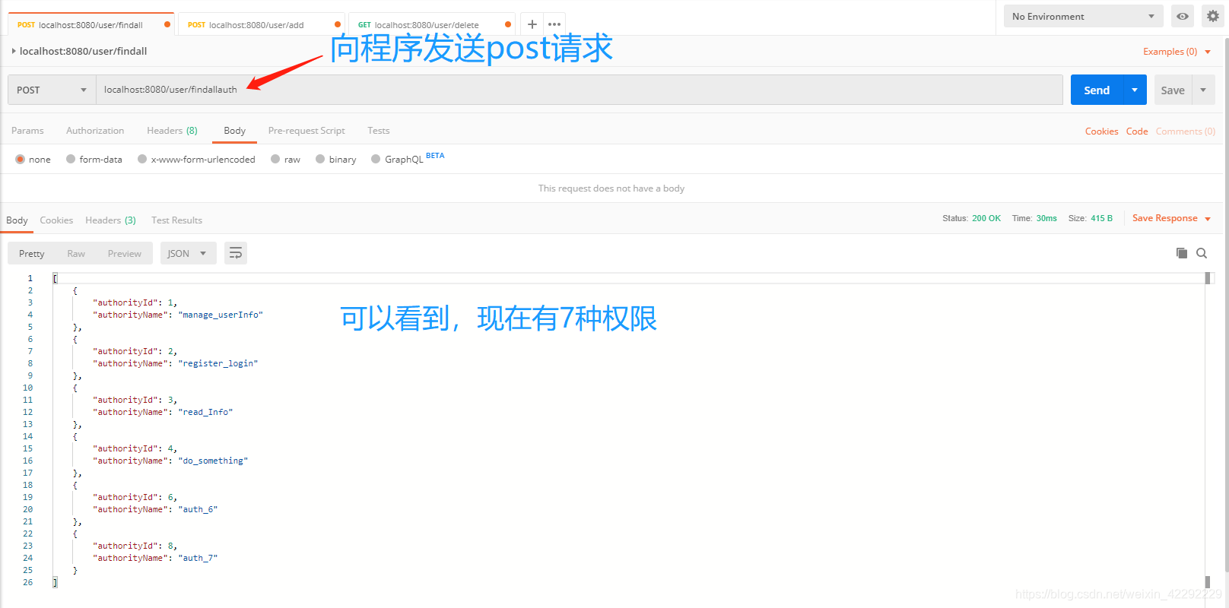Open the Params request tab
The width and height of the screenshot is (1229, 608).
(x=27, y=131)
